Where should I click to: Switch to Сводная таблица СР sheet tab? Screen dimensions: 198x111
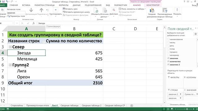(x=115, y=105)
